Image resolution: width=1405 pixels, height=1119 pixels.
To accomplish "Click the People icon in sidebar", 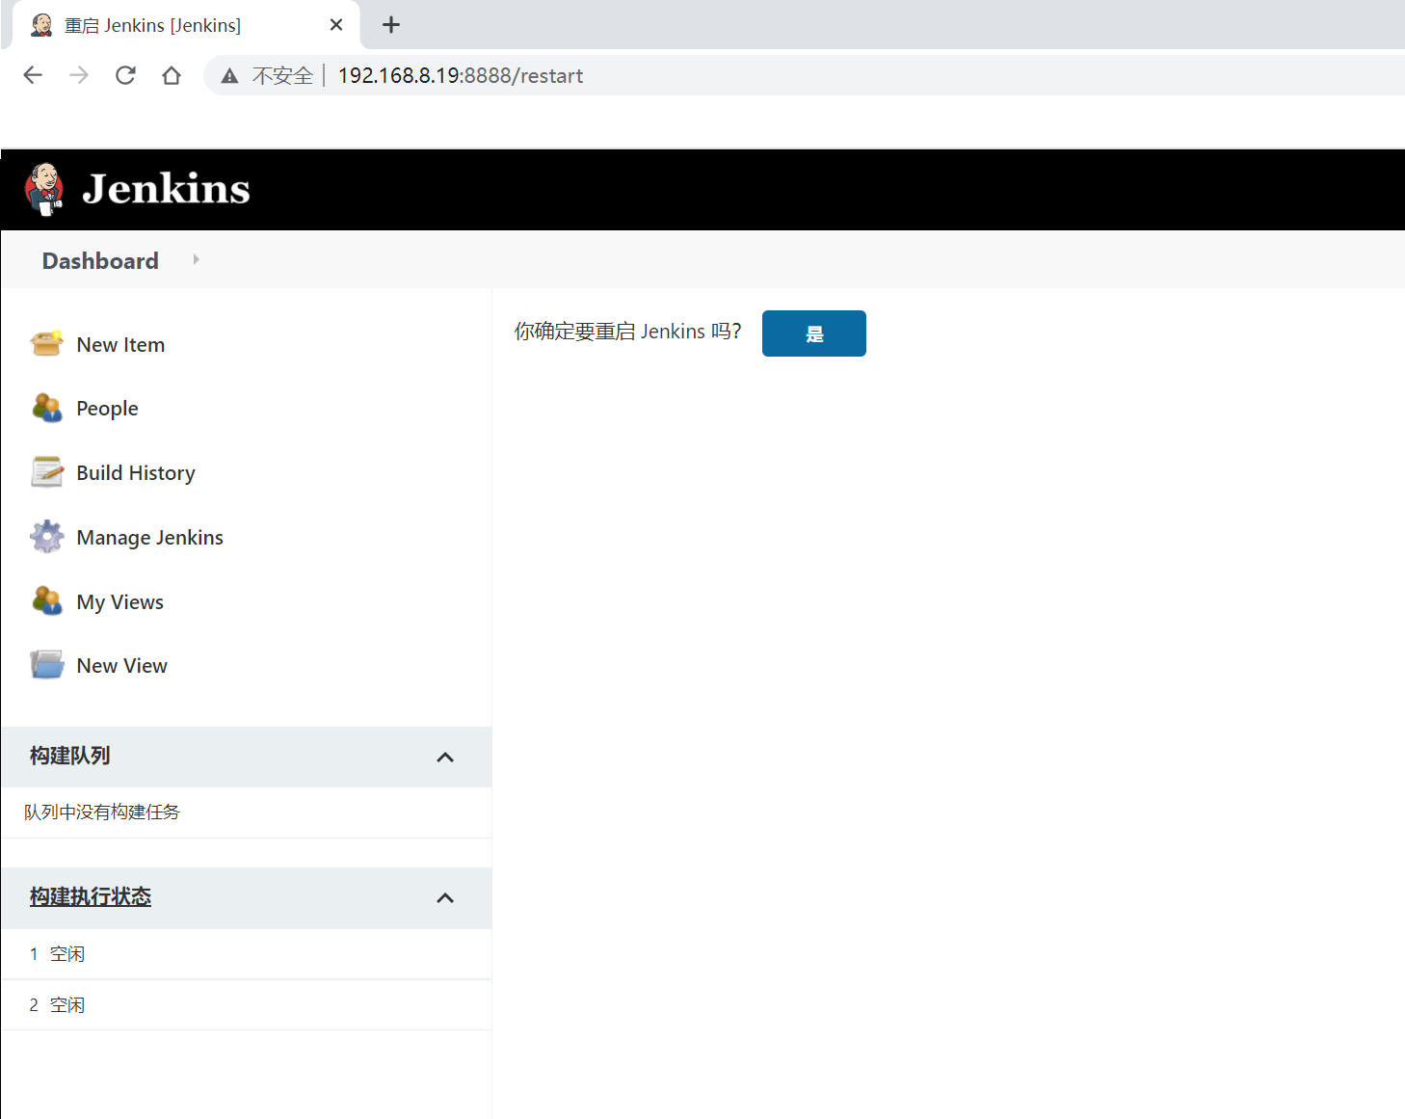I will 46,408.
